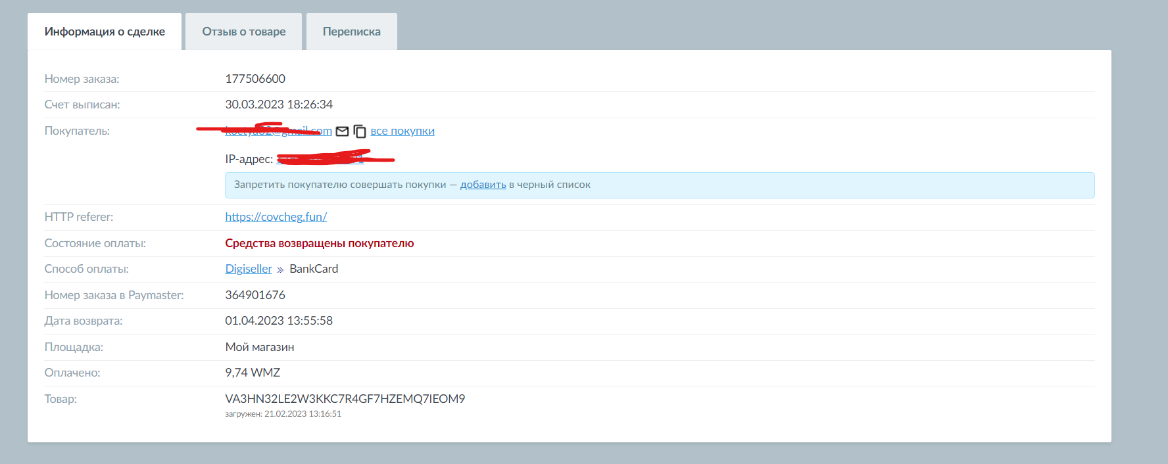Viewport: 1168px width, 464px height.
Task: Switch to the Отзыв о товаре tab
Action: [x=243, y=32]
